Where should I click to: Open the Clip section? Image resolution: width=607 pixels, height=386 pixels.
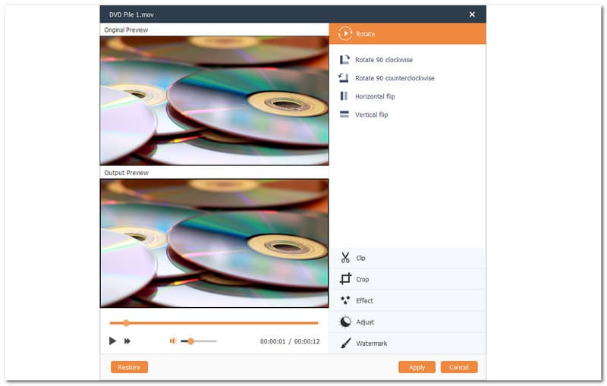(407, 258)
